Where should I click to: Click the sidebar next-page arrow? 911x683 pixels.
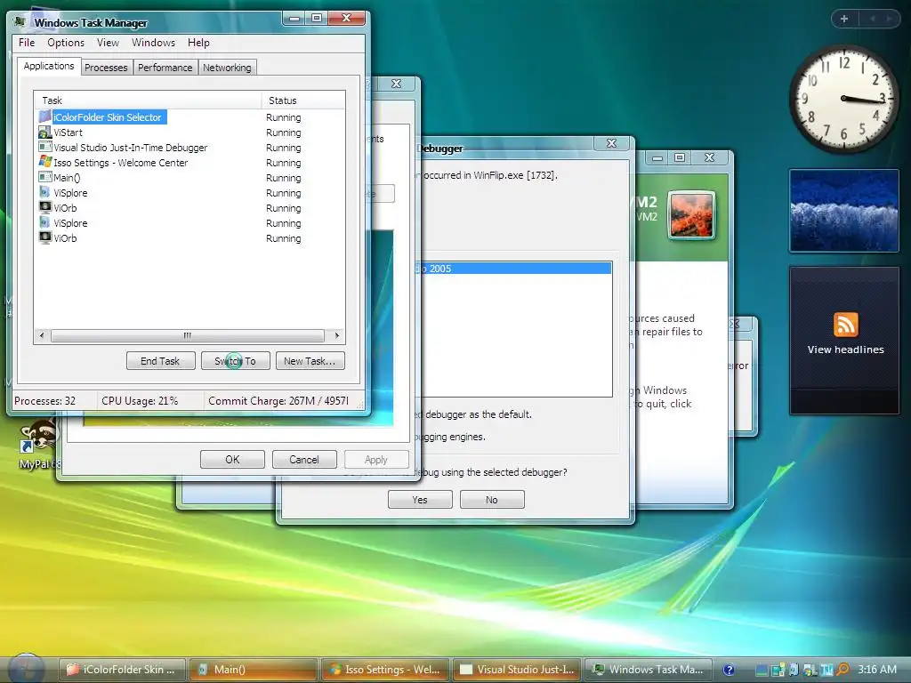pos(889,19)
